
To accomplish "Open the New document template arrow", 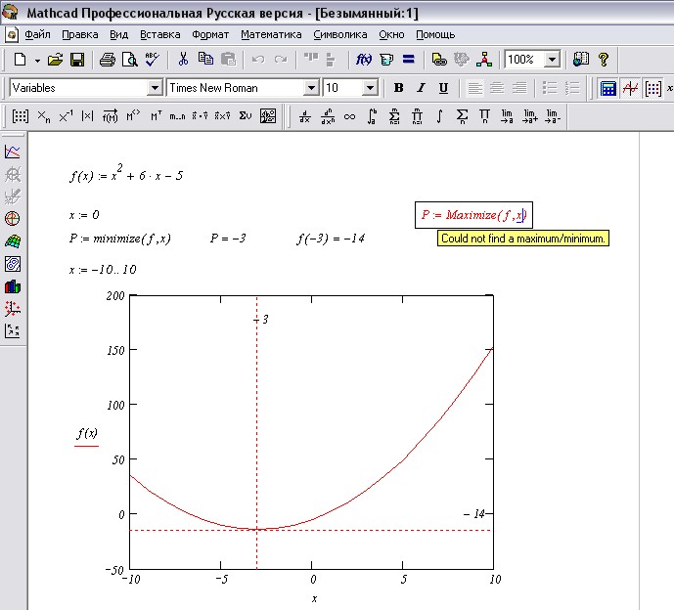I will coord(37,61).
